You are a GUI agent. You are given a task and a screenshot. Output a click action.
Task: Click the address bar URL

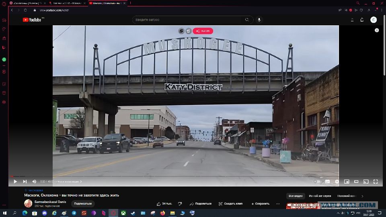pos(54,10)
